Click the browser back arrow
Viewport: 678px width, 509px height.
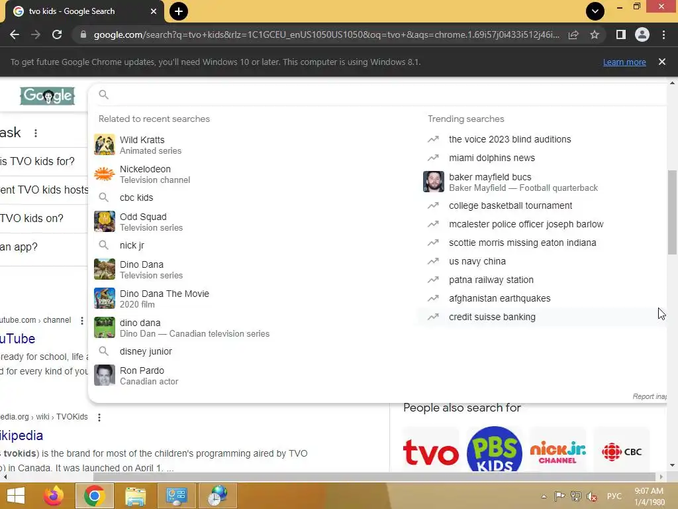tap(15, 34)
